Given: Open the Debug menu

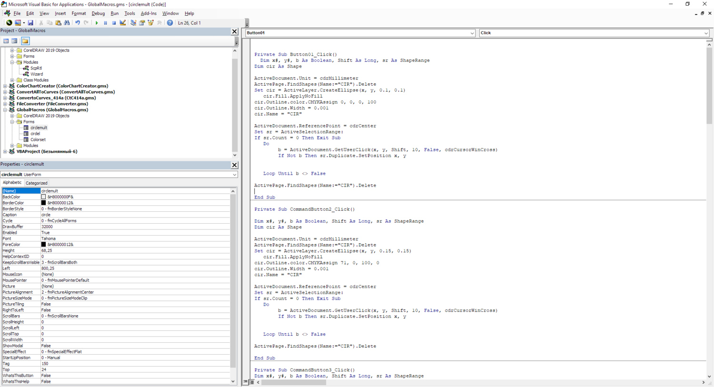Looking at the screenshot, I should click(x=98, y=13).
